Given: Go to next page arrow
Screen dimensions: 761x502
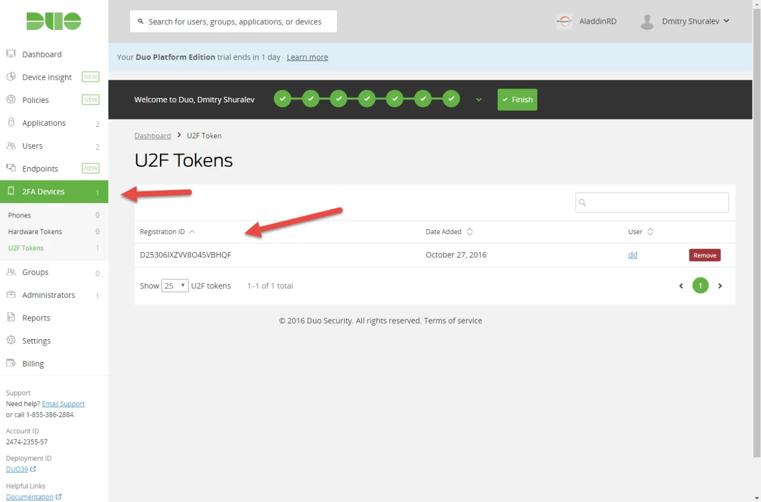Looking at the screenshot, I should [720, 286].
